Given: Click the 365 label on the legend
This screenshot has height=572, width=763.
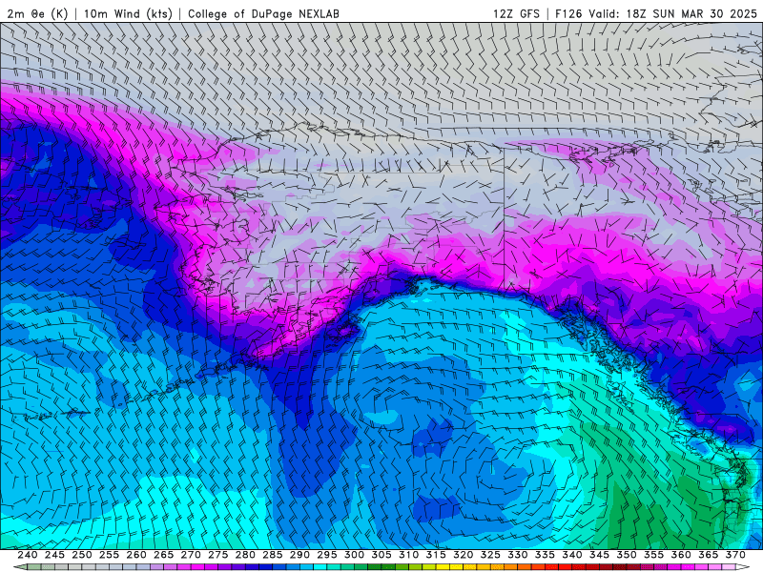Looking at the screenshot, I should [709, 555].
